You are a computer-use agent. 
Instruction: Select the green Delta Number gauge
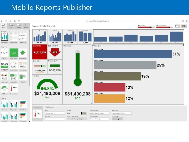click(x=14, y=54)
